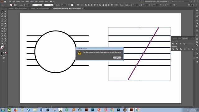Open the workspace switcher dropdown
The image size is (199, 112).
(x=157, y=2)
